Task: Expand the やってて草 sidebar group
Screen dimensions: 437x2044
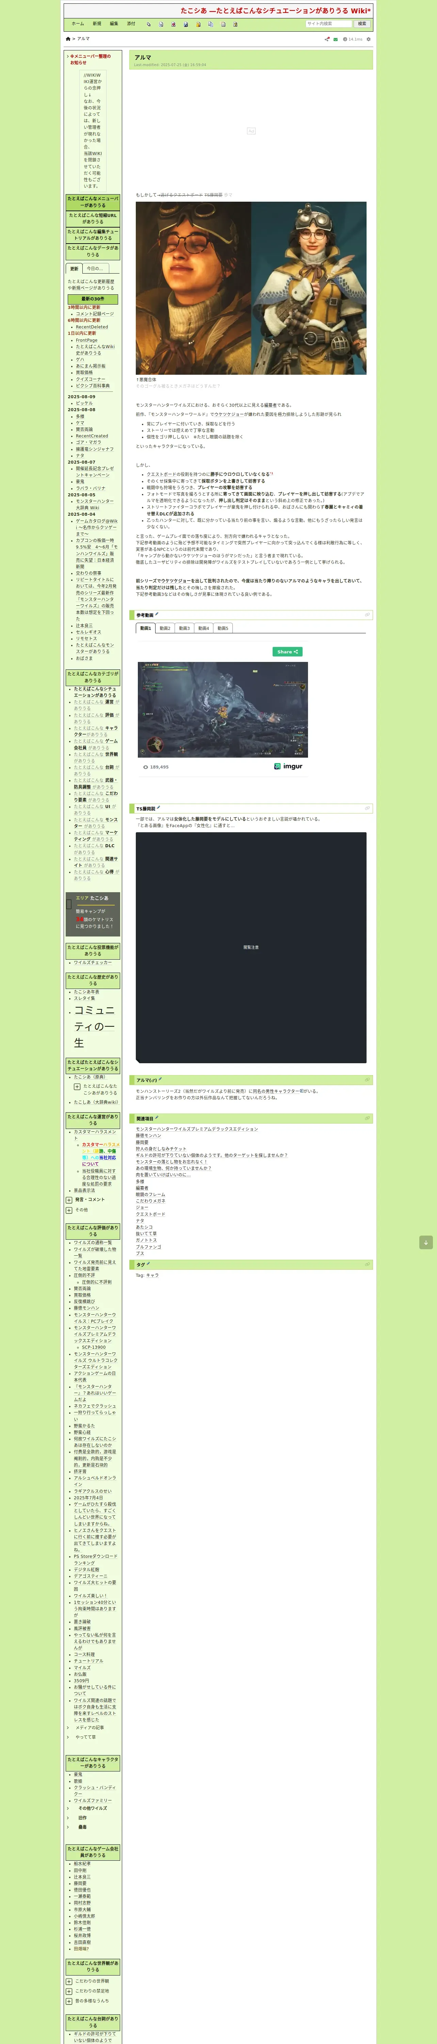Action: [x=68, y=1737]
